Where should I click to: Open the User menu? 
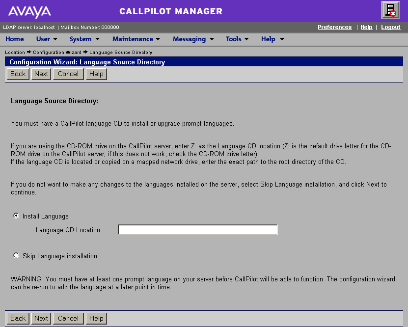tap(43, 39)
